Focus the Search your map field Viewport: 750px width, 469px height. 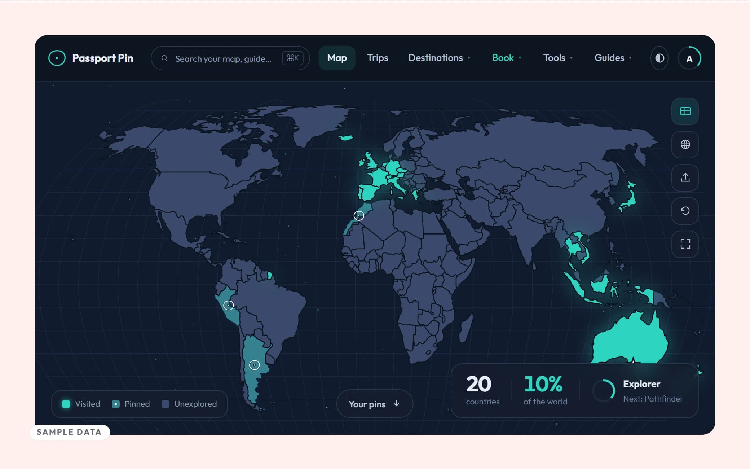[230, 58]
